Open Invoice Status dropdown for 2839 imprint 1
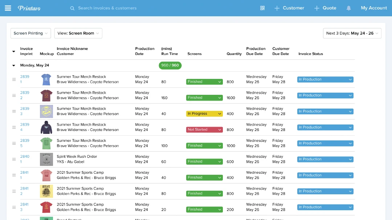 point(325,80)
